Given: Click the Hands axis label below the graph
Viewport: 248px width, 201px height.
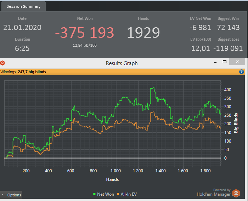Looking at the screenshot, I should click(x=112, y=179).
